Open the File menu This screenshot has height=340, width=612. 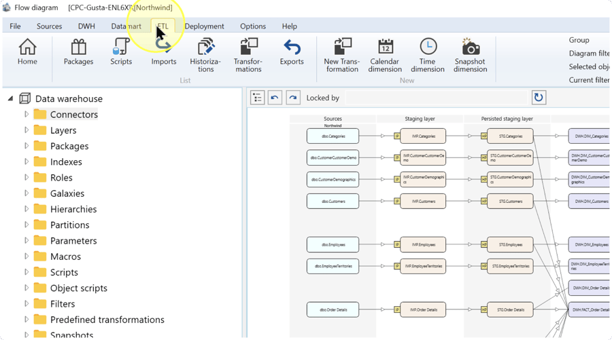(x=15, y=26)
